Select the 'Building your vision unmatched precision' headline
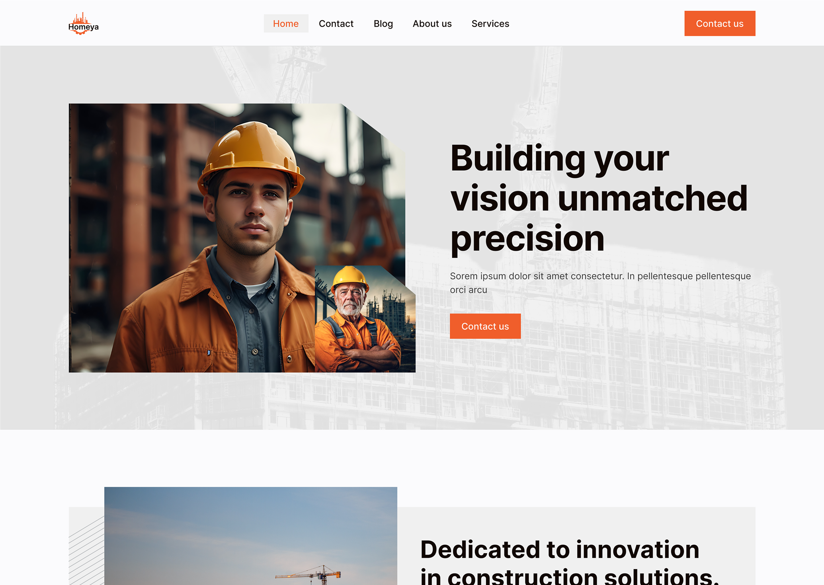 599,198
